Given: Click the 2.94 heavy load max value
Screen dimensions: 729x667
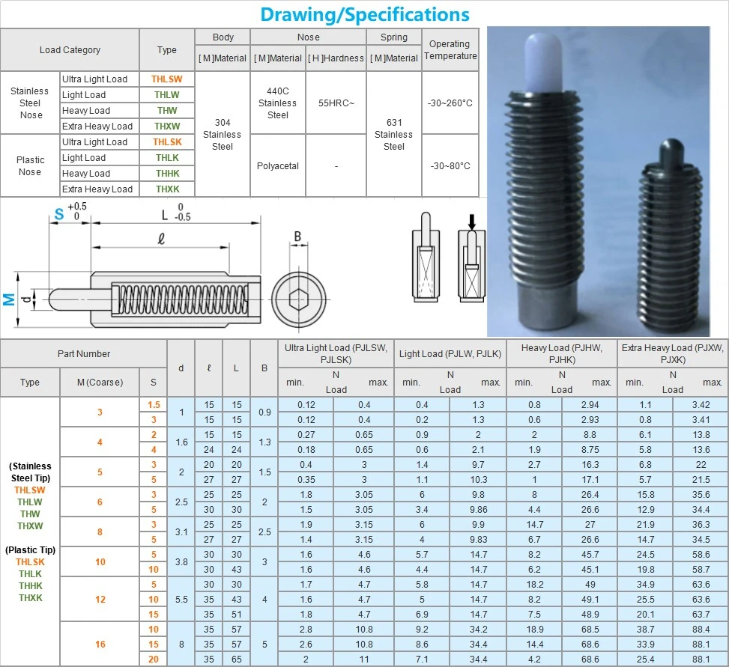Looking at the screenshot, I should [590, 404].
